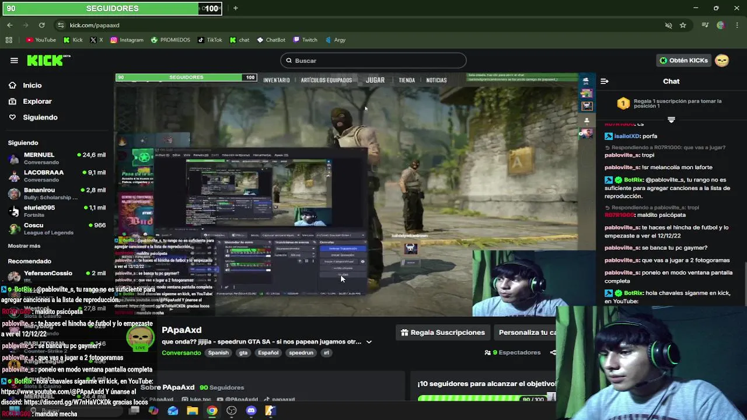
Task: Open site information icon in address bar
Action: point(61,25)
